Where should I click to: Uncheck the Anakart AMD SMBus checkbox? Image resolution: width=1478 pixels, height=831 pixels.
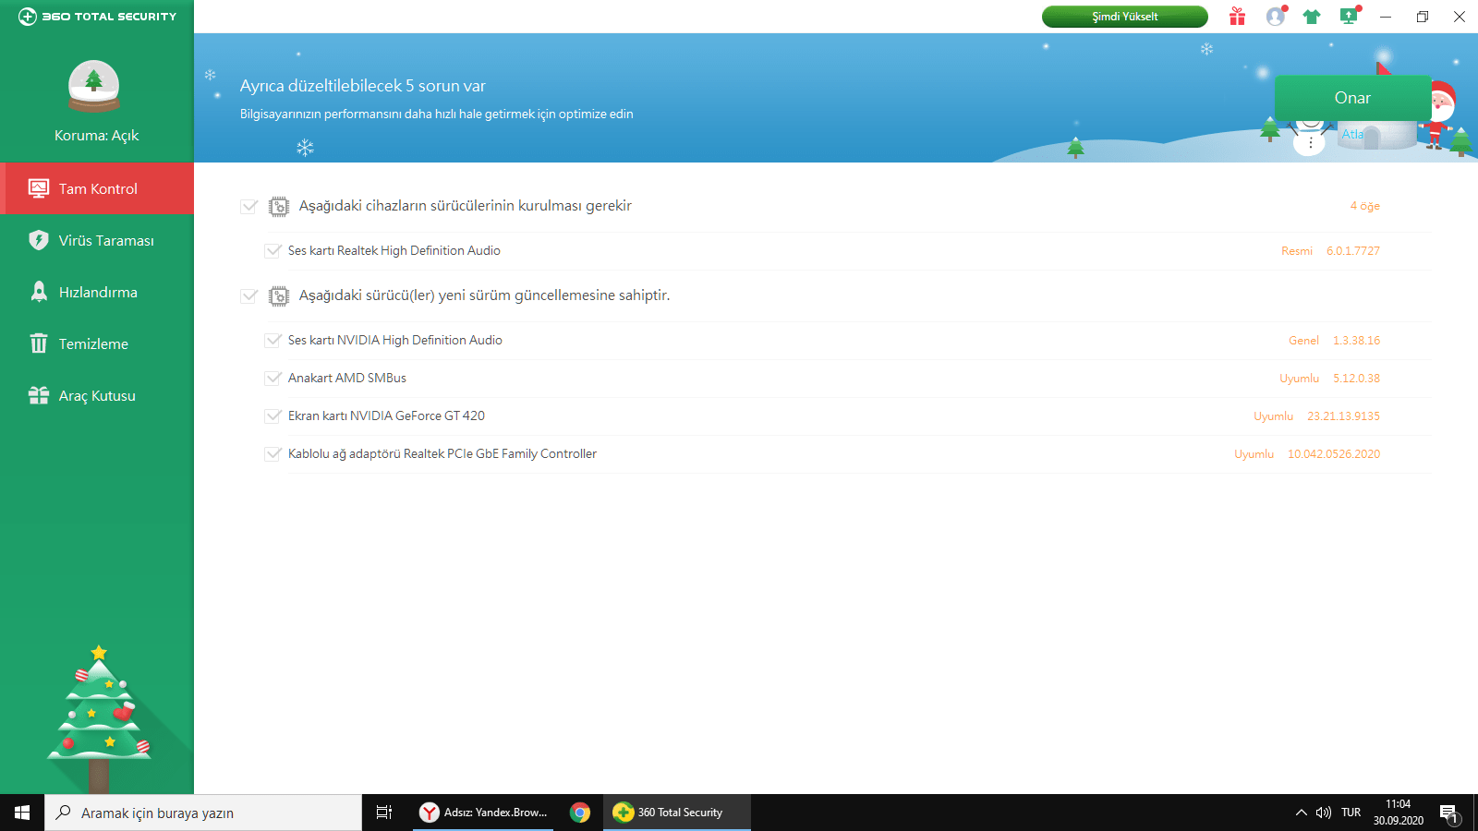pyautogui.click(x=273, y=378)
